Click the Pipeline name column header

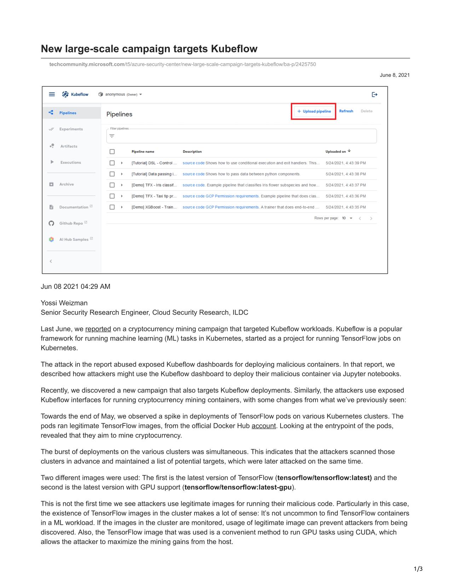pyautogui.click(x=143, y=151)
